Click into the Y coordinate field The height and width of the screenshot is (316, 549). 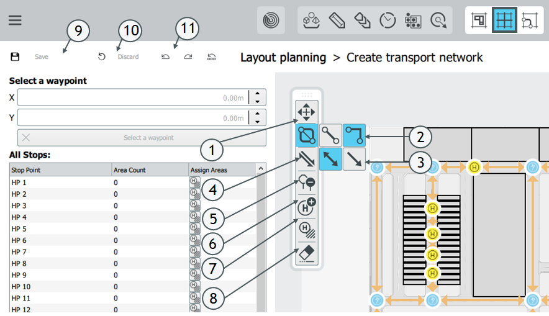[x=133, y=117]
